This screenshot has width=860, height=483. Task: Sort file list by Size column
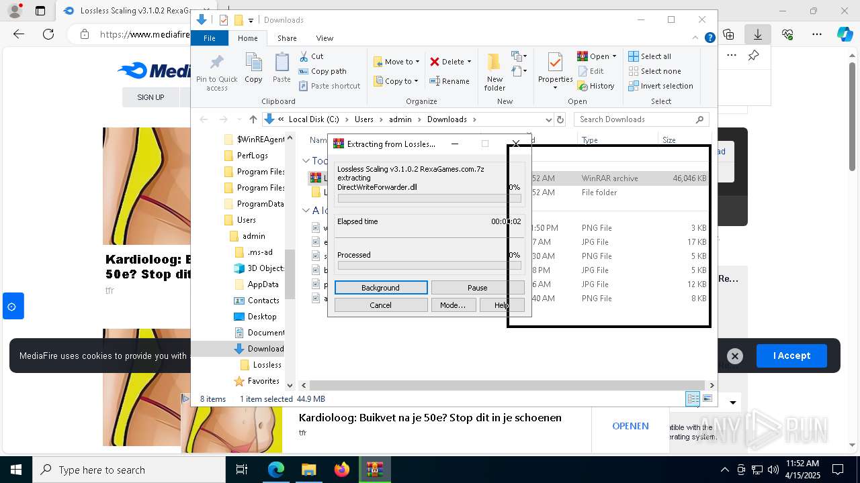pos(684,140)
